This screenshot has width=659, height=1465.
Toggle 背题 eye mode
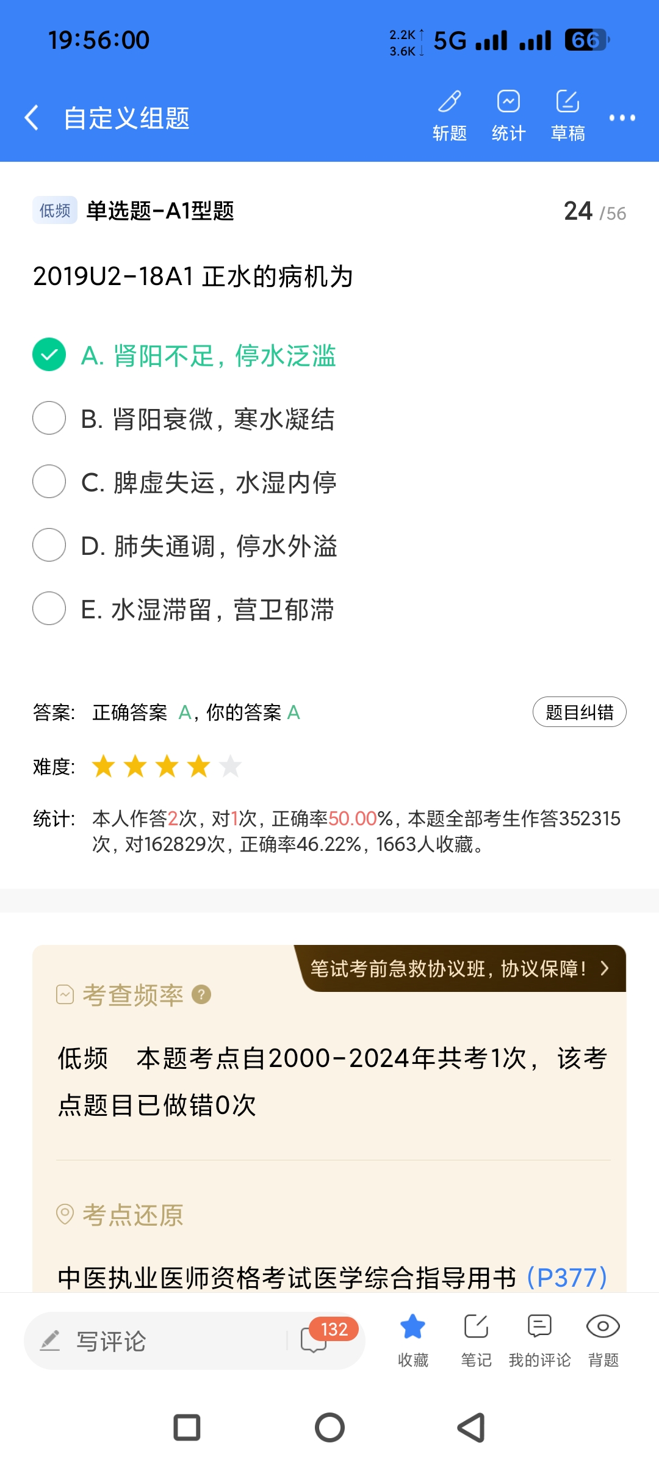603,1339
